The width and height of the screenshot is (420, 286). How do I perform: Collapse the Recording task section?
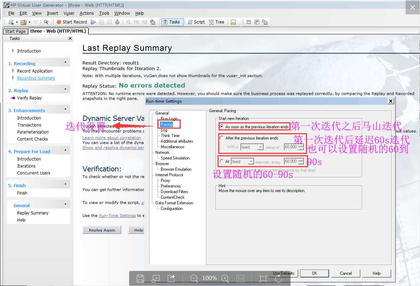(65, 62)
